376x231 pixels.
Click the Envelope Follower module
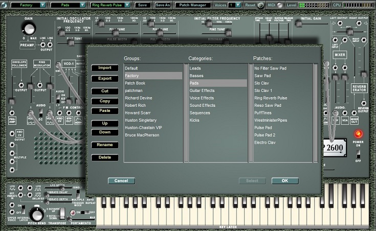pyautogui.click(x=19, y=64)
